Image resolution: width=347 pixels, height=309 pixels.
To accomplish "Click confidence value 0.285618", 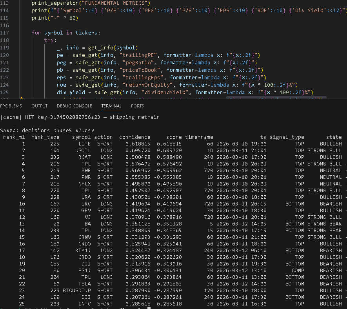I will pos(138,304).
